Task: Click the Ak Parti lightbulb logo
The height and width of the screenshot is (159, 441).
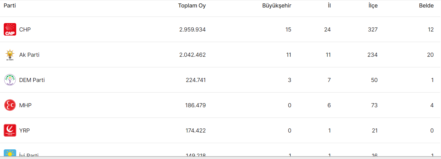Action: pos(10,55)
